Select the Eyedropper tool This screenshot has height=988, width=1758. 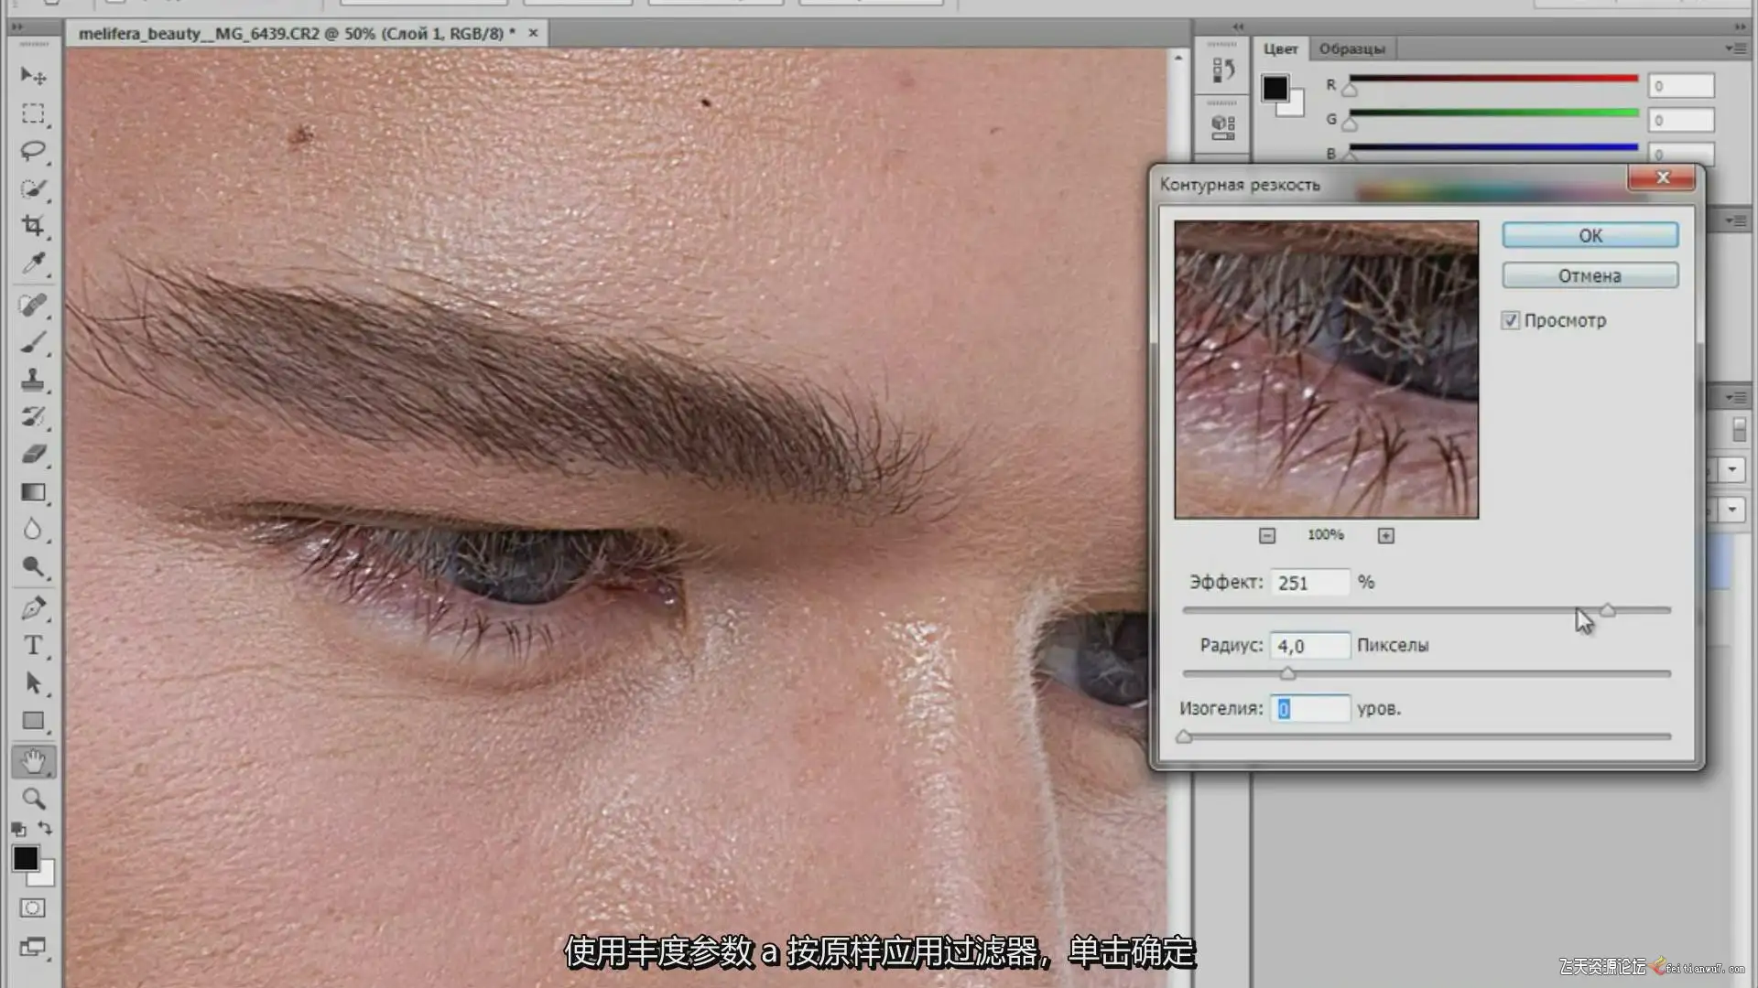pos(33,263)
